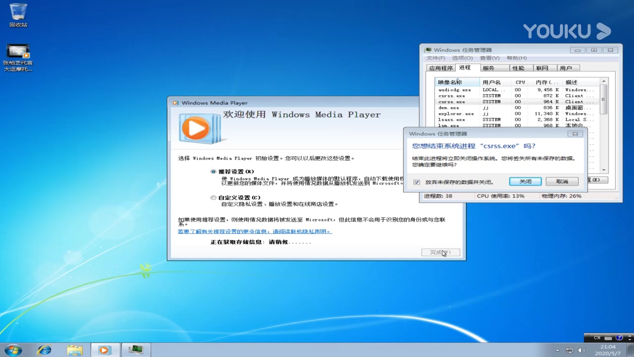Click process list scroll down arrow
Screen dimensions: 634x357
tap(603, 169)
